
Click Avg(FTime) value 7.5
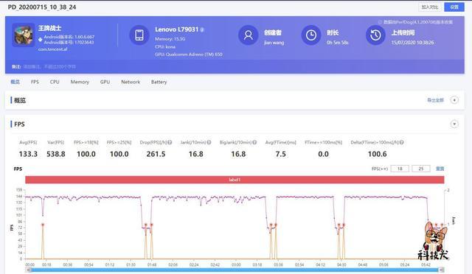(280, 154)
